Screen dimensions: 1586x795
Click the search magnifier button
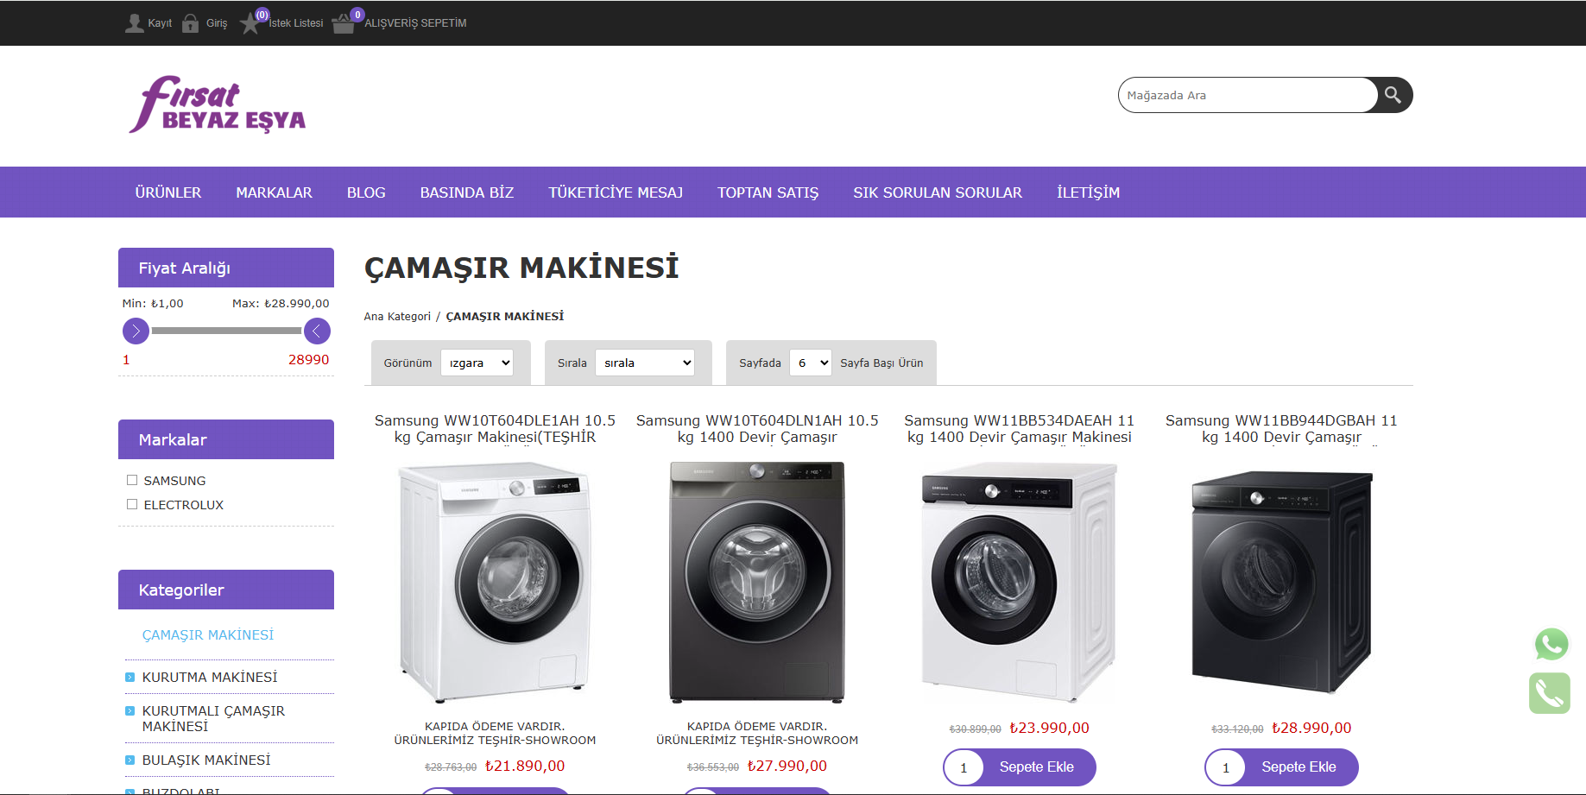[x=1393, y=95]
